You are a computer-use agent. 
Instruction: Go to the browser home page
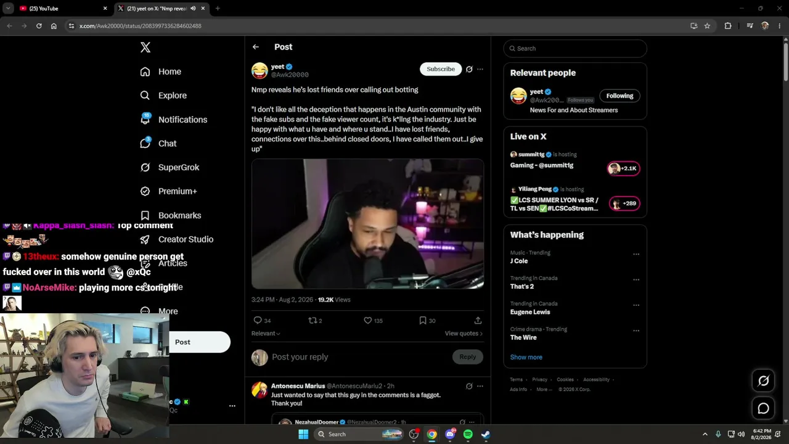point(54,26)
